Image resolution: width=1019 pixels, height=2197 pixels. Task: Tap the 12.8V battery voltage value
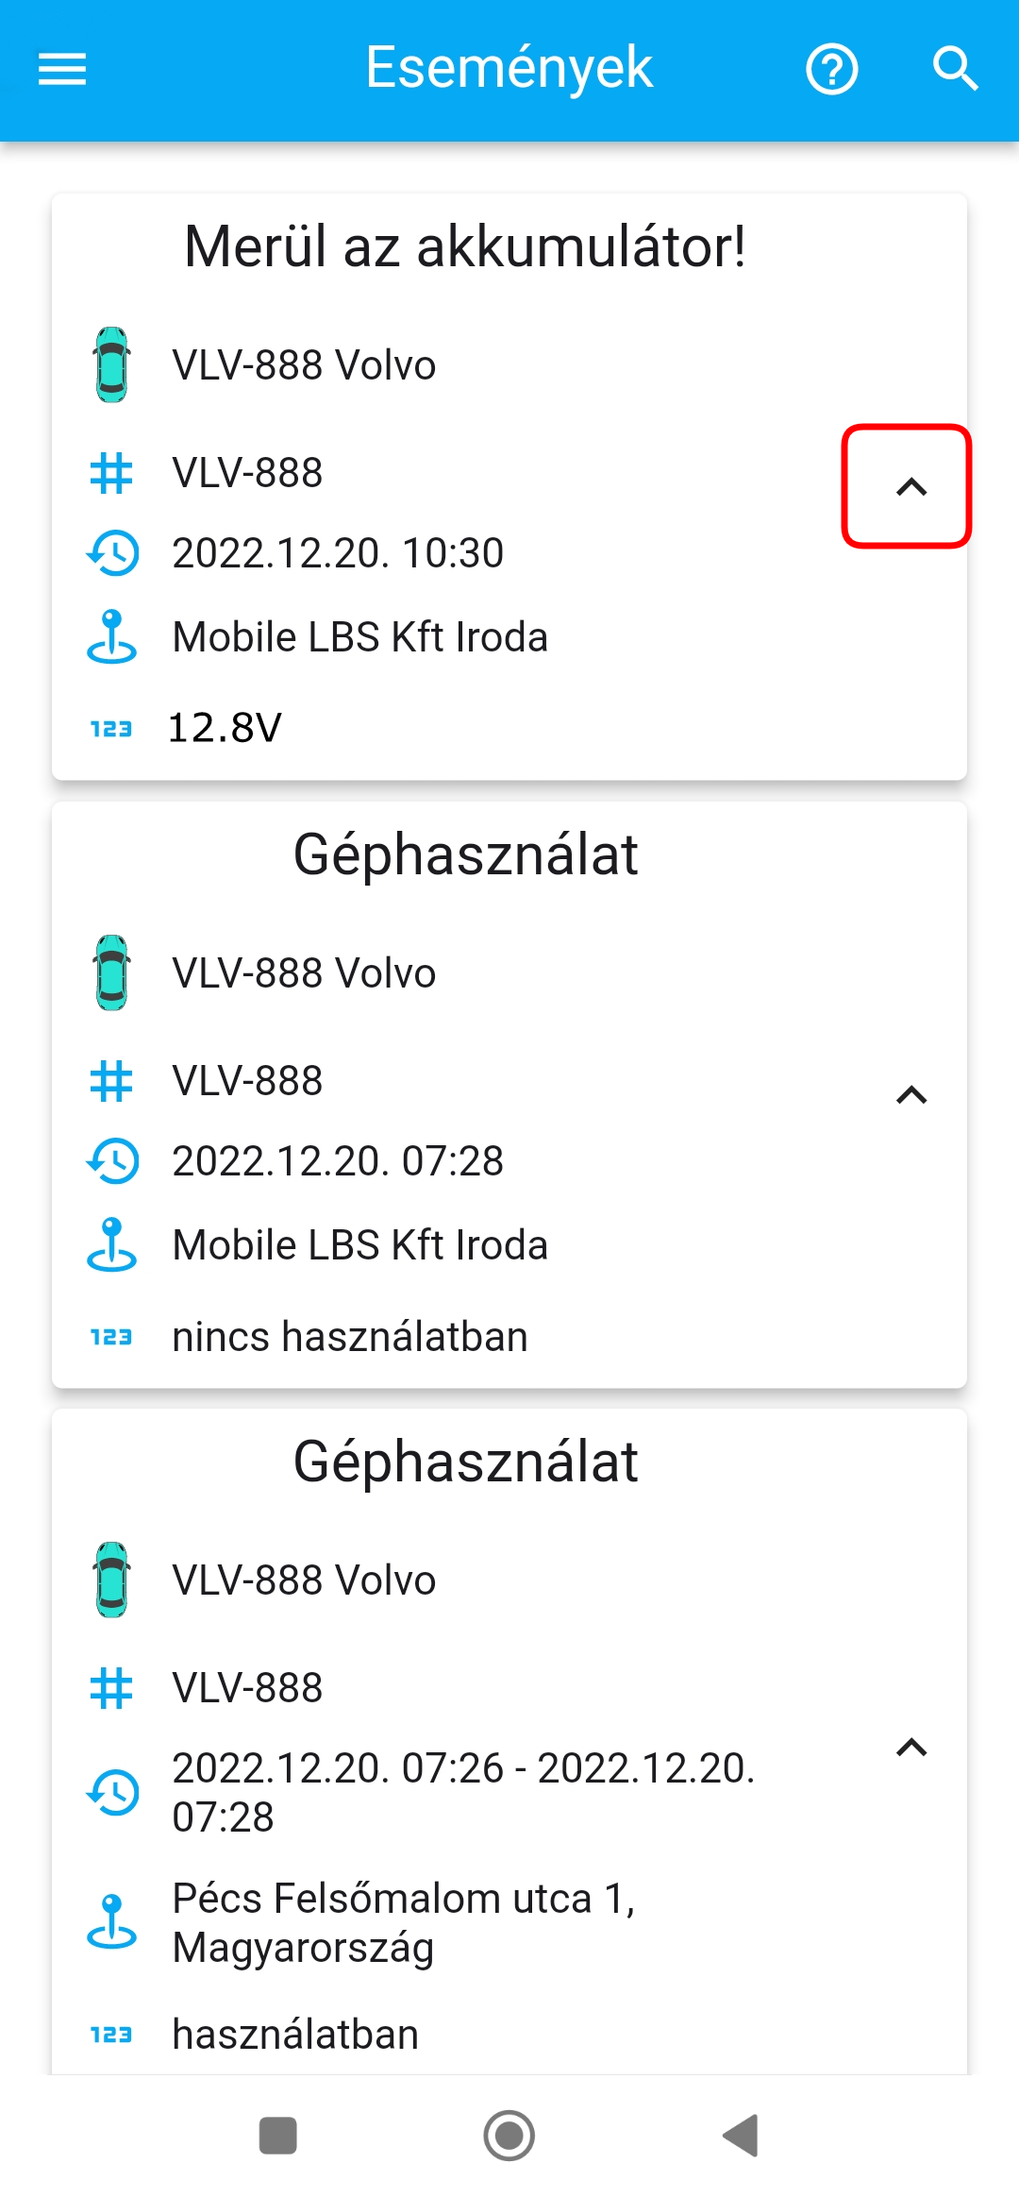(226, 728)
